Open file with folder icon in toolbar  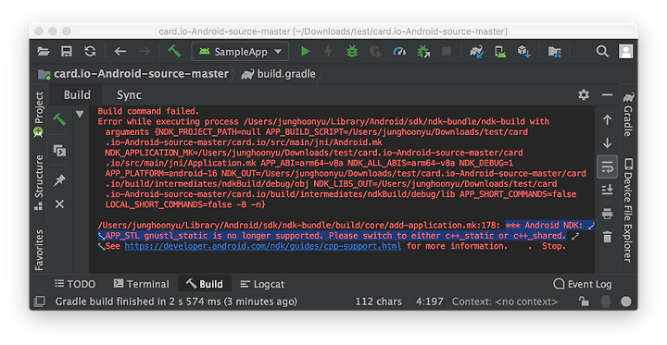(44, 52)
